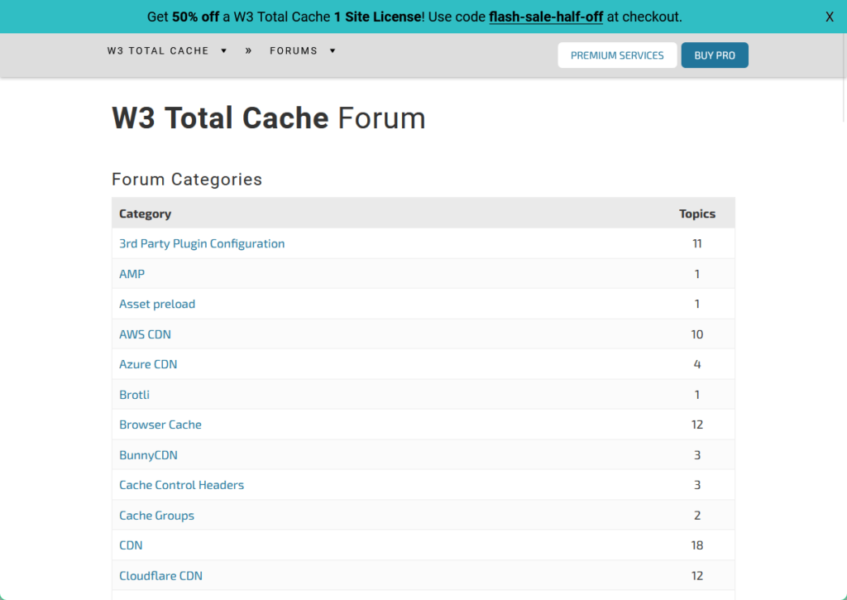Open the Cache Groups category
Image resolution: width=847 pixels, height=600 pixels.
click(x=156, y=515)
